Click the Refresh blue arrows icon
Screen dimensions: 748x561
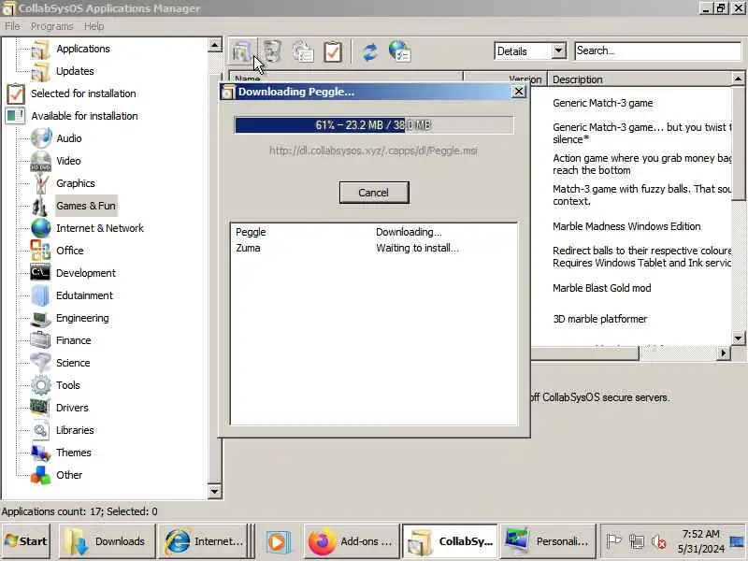pyautogui.click(x=369, y=51)
